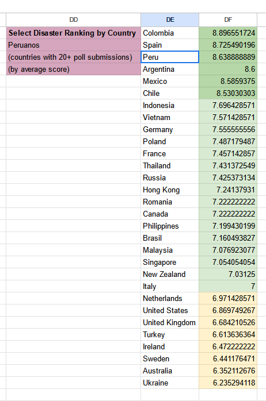This screenshot has height=401, width=266.
Task: Select the United States cell
Action: (170, 310)
